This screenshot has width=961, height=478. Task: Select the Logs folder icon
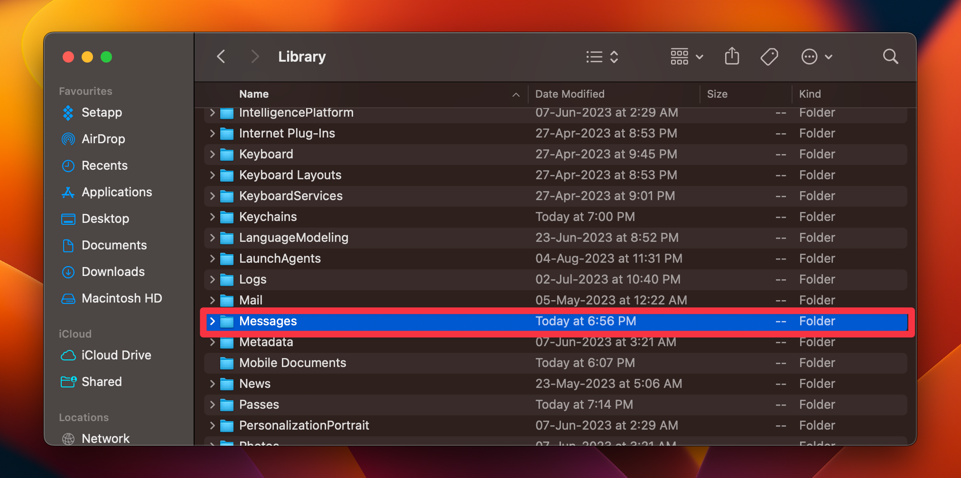click(227, 280)
